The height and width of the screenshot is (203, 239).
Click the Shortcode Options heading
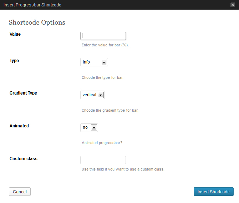click(x=37, y=22)
